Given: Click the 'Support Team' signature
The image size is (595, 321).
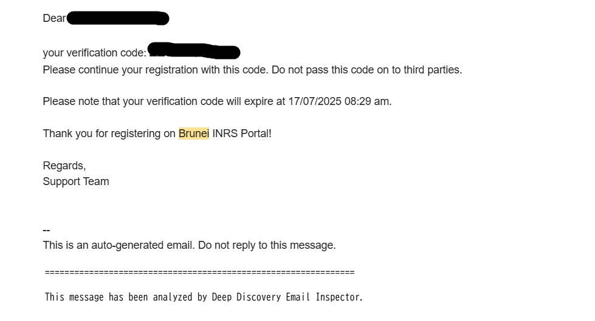Looking at the screenshot, I should [x=76, y=181].
